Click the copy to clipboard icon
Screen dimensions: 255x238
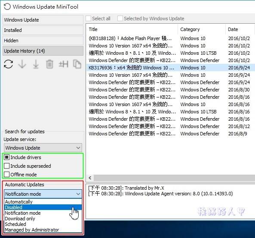tap(77, 64)
